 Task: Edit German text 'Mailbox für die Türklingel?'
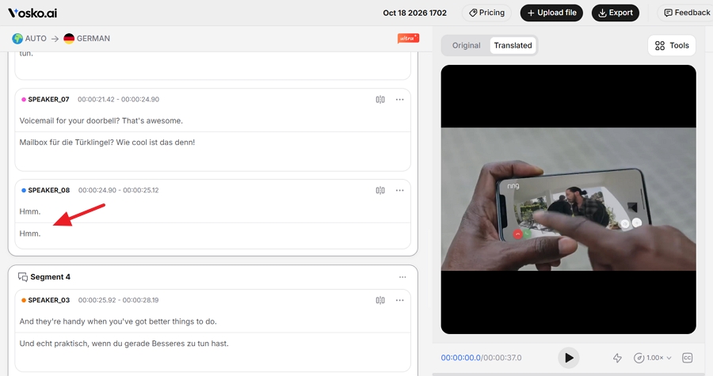pyautogui.click(x=67, y=142)
